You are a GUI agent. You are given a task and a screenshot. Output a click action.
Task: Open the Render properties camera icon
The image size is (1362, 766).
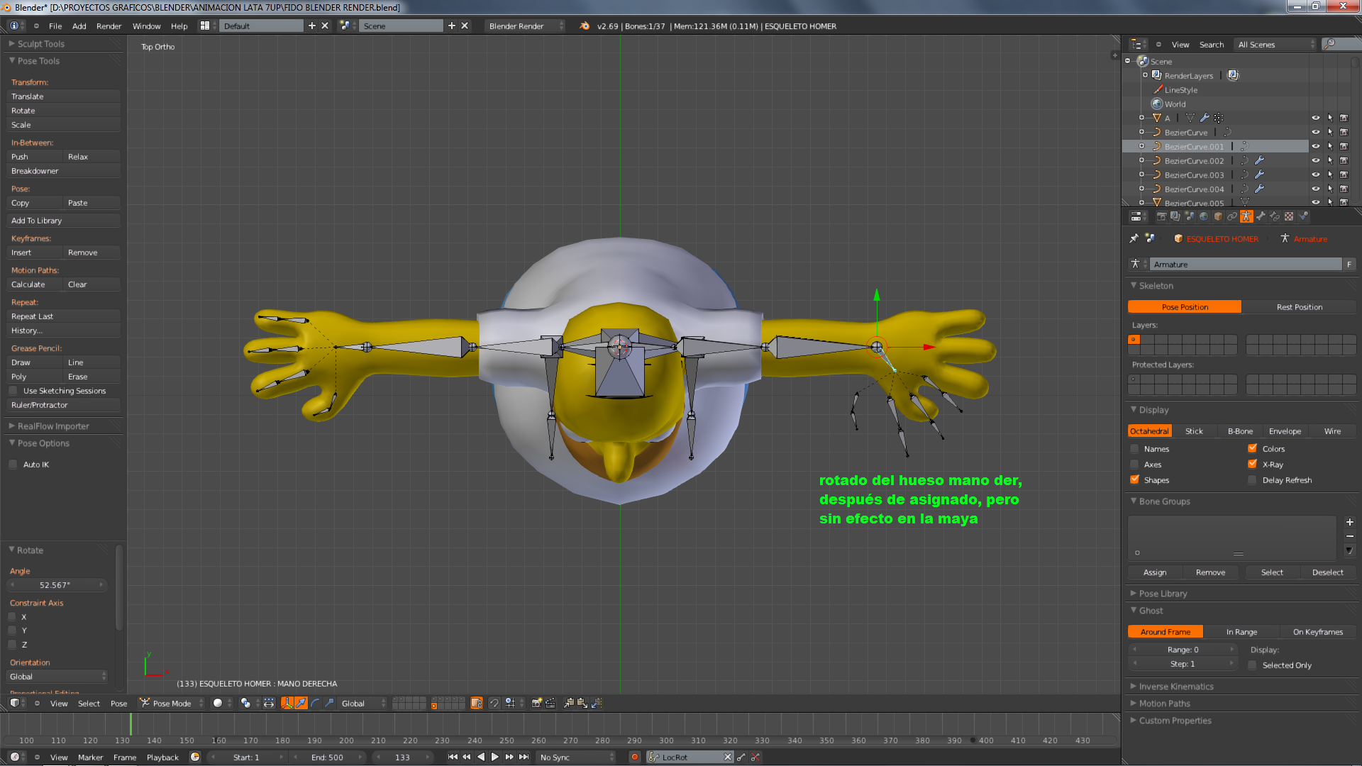(1161, 216)
